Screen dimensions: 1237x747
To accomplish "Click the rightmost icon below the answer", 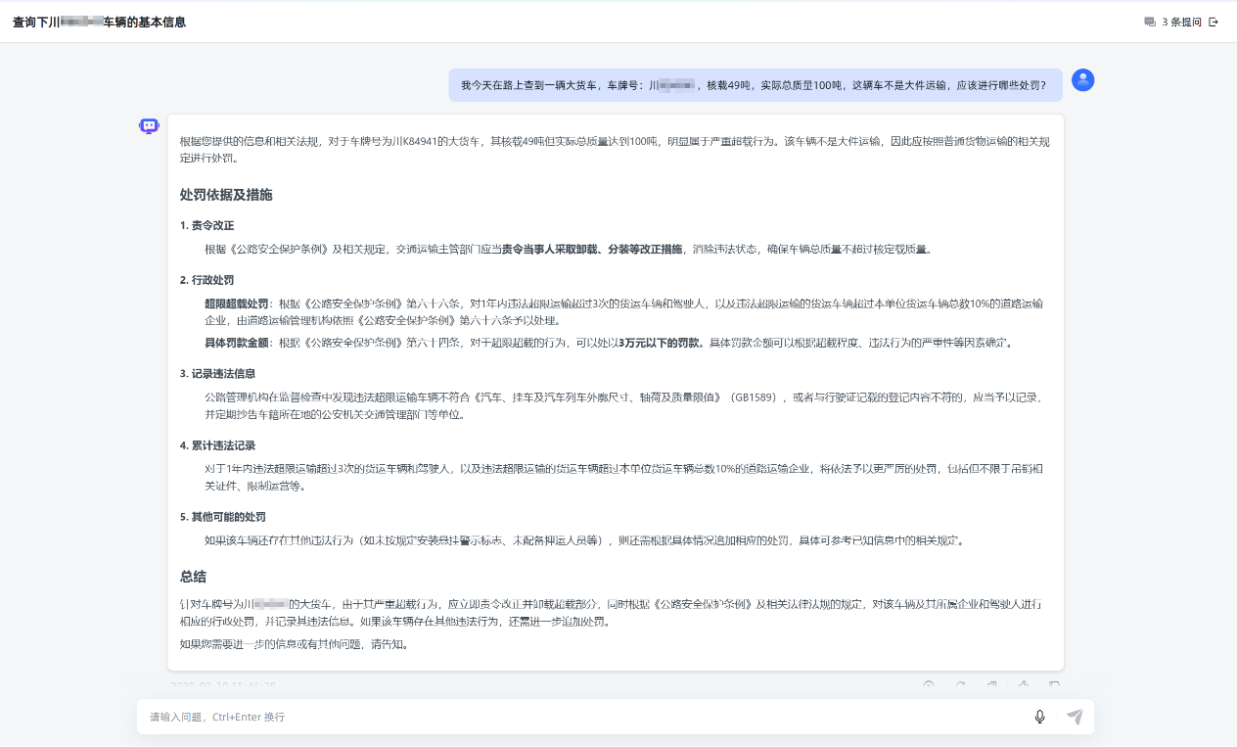I will click(1054, 685).
